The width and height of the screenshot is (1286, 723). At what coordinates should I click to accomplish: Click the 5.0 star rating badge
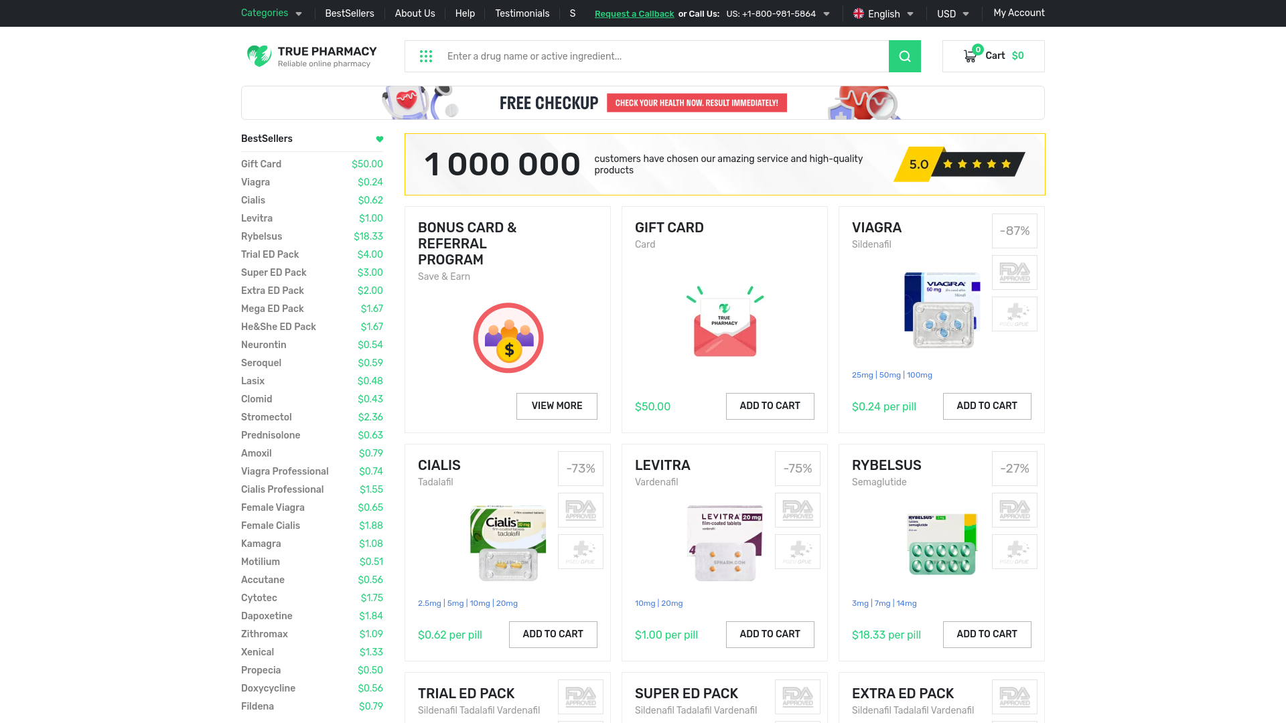[x=959, y=164]
